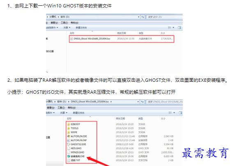The width and height of the screenshot is (232, 166).
Task: Toggle preview pane icon in lower Explorer
Action: click(180, 113)
